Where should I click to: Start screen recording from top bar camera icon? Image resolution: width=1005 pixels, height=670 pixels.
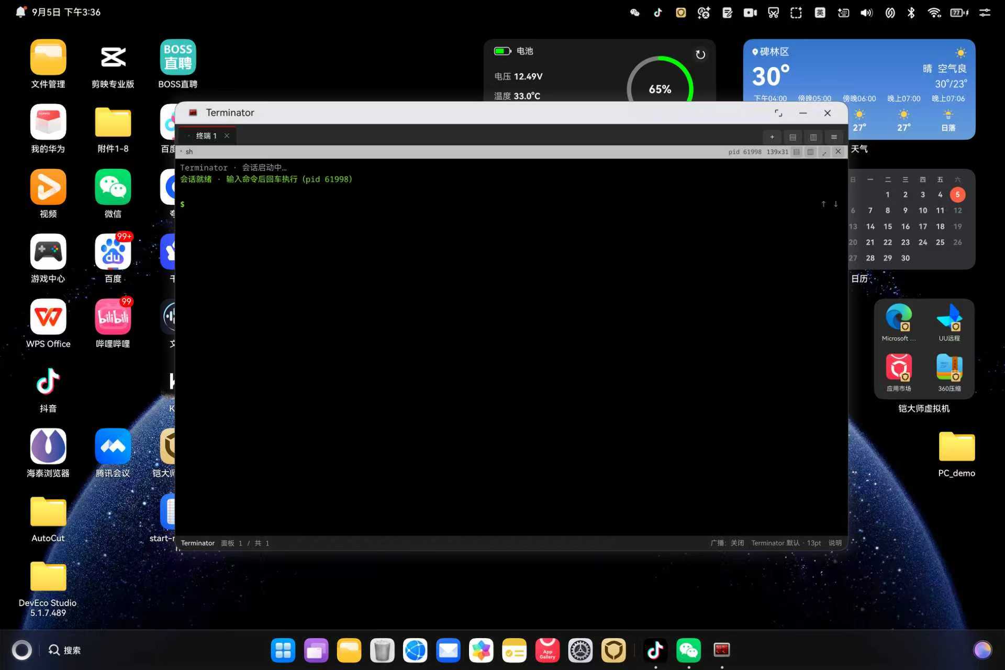[x=750, y=13]
